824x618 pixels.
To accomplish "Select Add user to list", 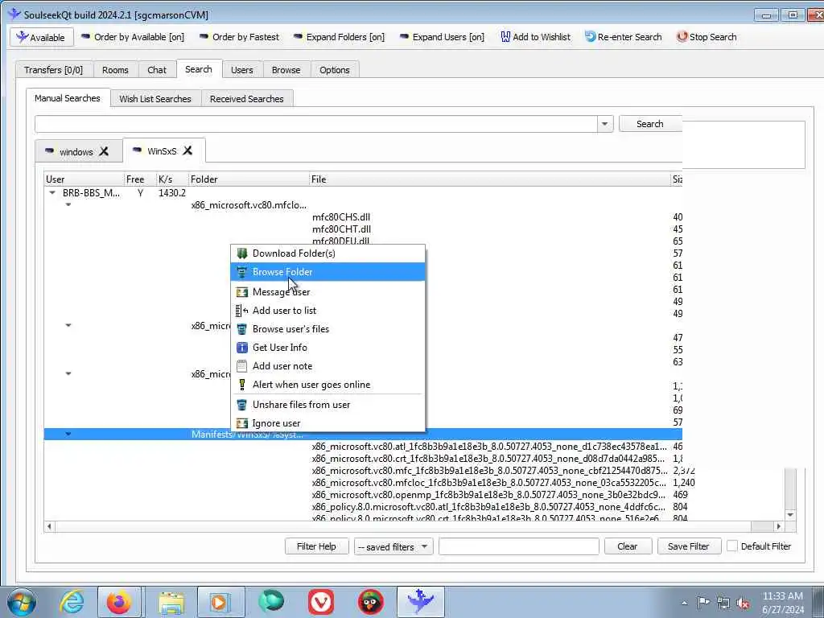I will click(328, 311).
